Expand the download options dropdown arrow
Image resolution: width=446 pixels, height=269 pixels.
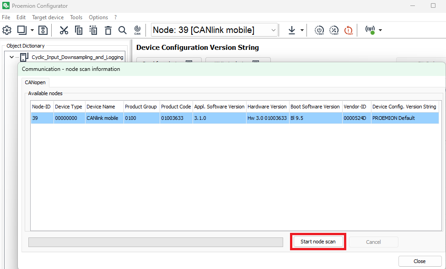point(301,30)
